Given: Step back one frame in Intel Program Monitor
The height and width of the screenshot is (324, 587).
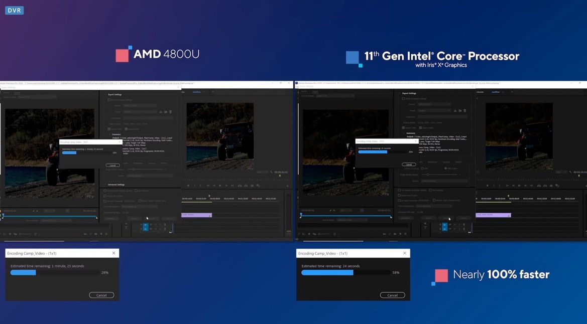Looking at the screenshot, I should click(513, 186).
